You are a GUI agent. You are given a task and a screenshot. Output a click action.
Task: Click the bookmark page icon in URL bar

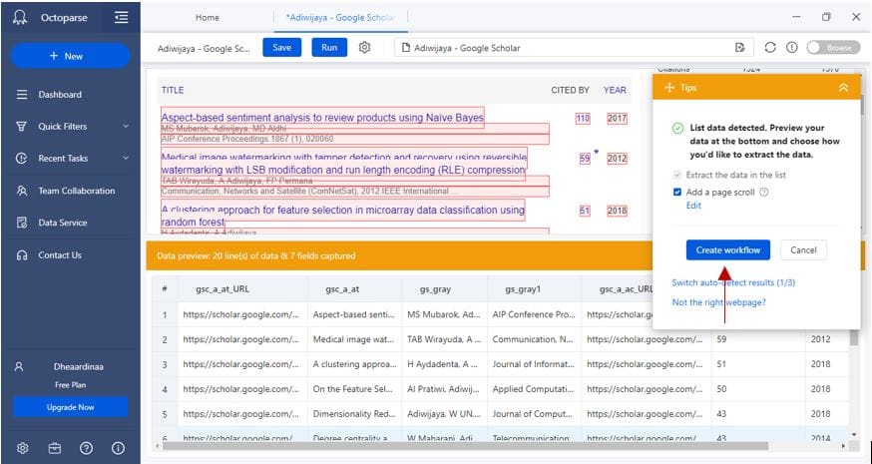tap(739, 47)
